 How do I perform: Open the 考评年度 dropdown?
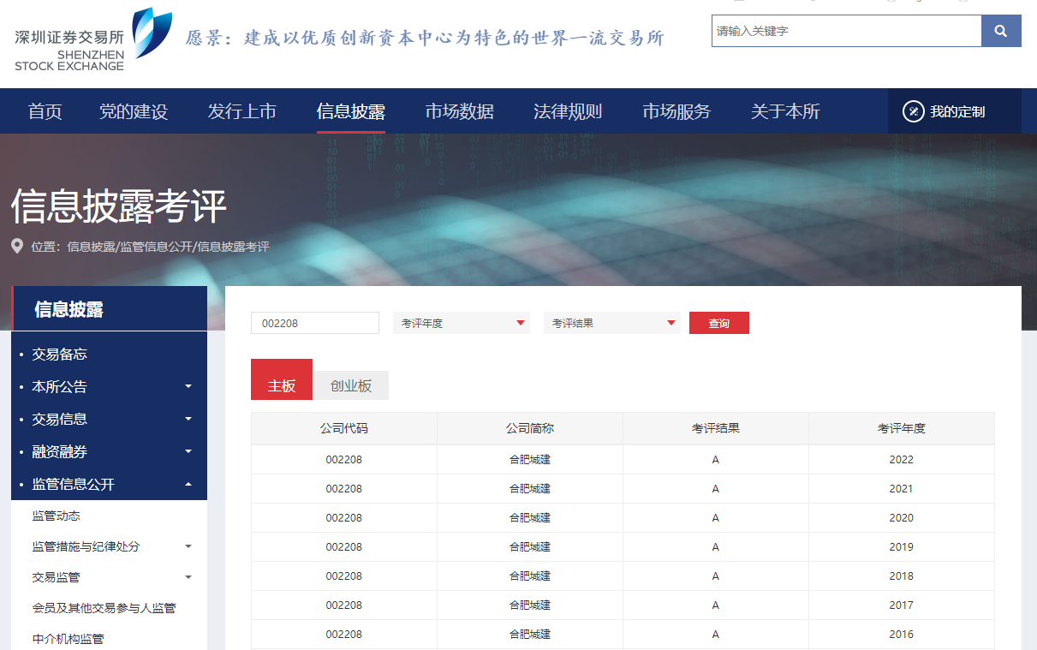461,323
